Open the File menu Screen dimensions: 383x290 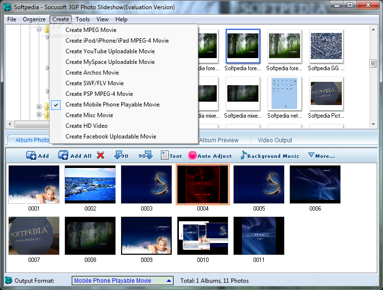[12, 19]
